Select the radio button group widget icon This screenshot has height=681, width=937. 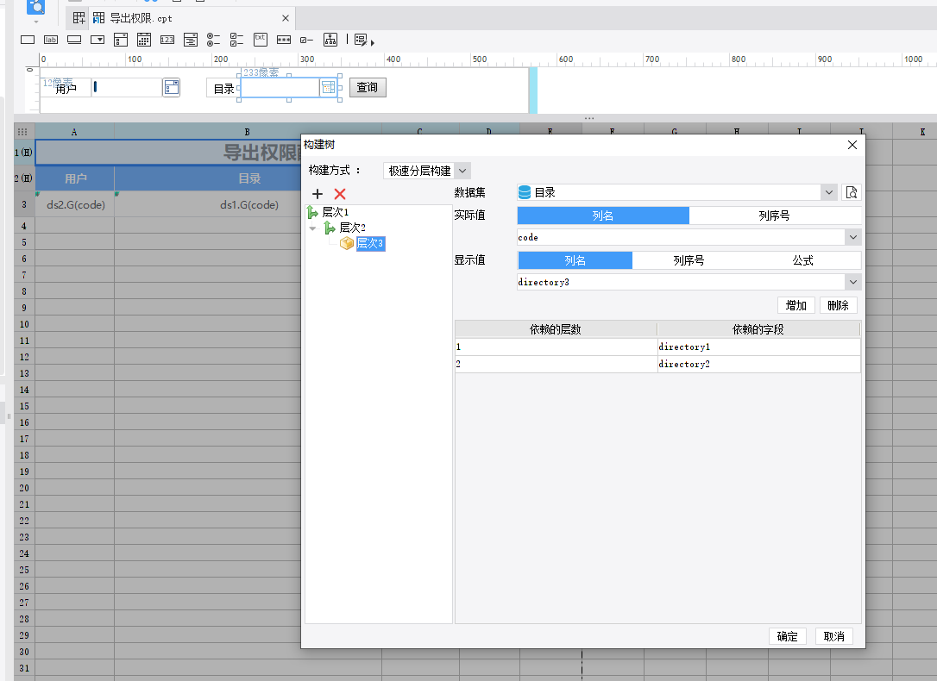tap(214, 40)
